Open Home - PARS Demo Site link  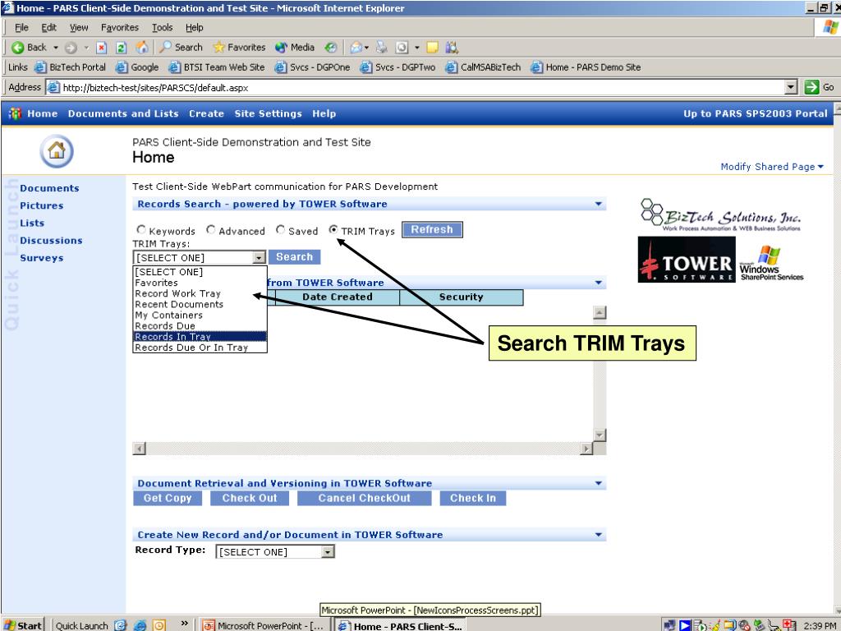click(586, 67)
